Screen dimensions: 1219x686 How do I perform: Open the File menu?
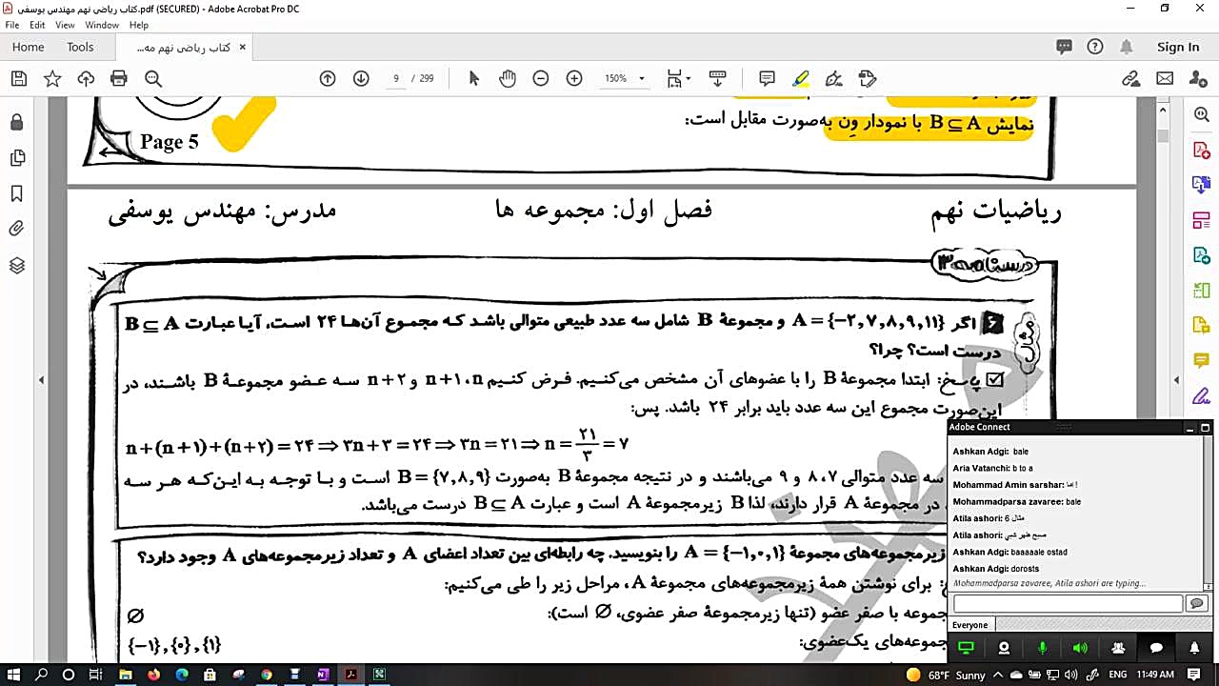[x=12, y=25]
